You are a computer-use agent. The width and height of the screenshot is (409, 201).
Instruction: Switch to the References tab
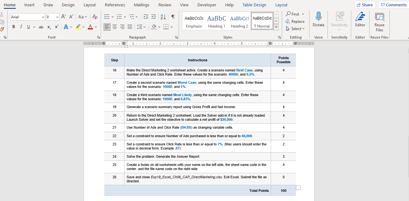tap(115, 5)
